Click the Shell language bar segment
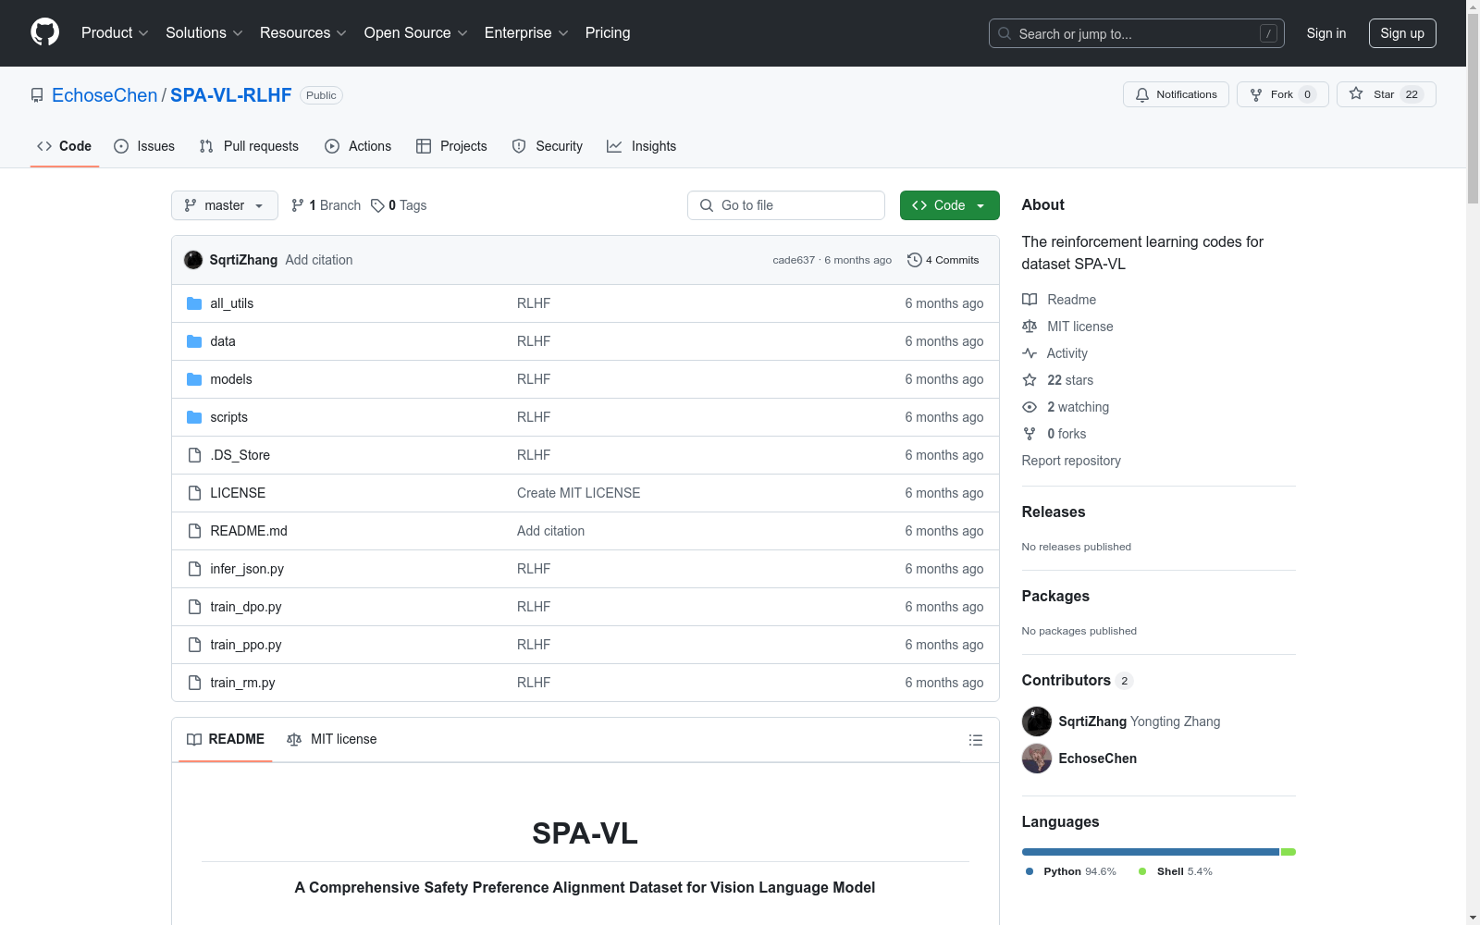 pyautogui.click(x=1289, y=852)
